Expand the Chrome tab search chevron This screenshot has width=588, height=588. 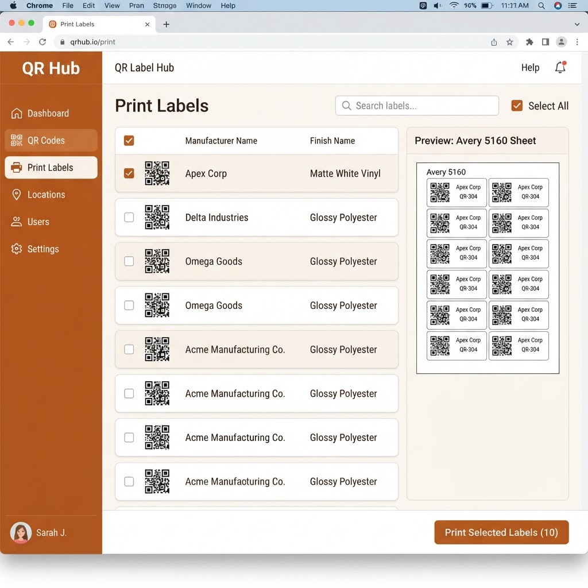577,24
